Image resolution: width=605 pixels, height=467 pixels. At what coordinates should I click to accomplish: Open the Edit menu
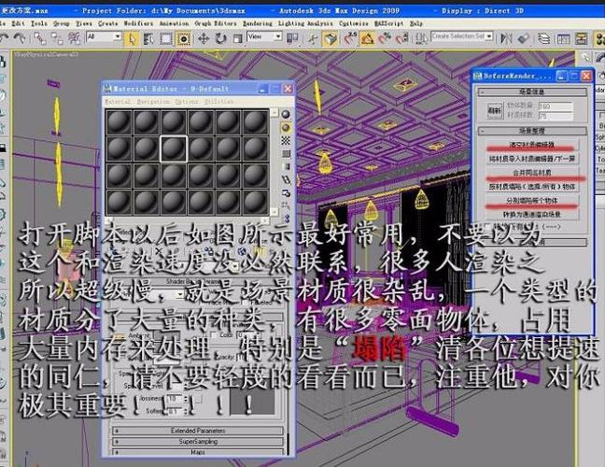[18, 23]
